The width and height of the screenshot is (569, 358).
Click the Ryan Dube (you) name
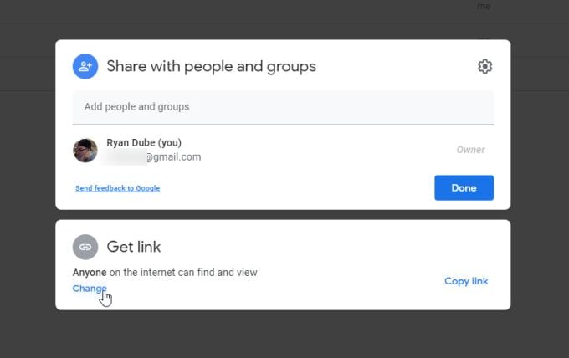click(x=144, y=143)
